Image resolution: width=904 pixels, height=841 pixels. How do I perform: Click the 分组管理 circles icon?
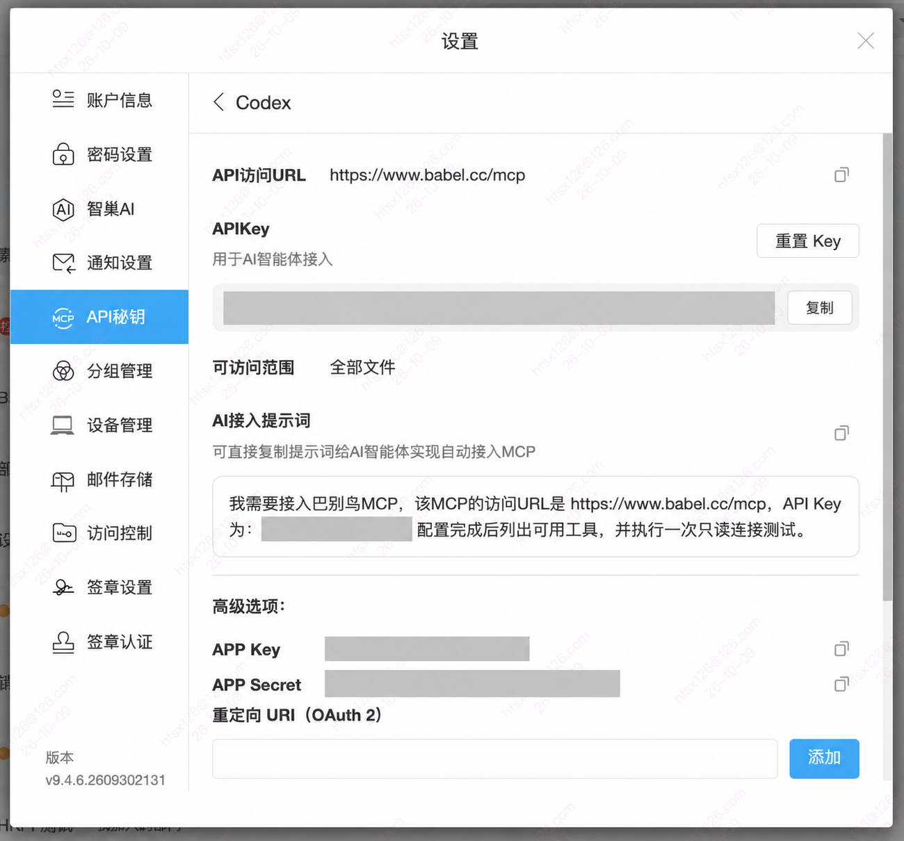[63, 371]
